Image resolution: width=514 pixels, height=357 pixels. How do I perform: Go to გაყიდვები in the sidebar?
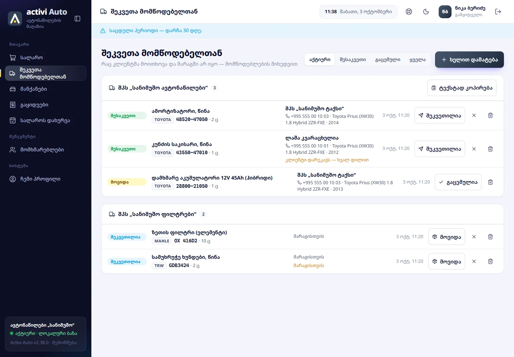[46, 105]
